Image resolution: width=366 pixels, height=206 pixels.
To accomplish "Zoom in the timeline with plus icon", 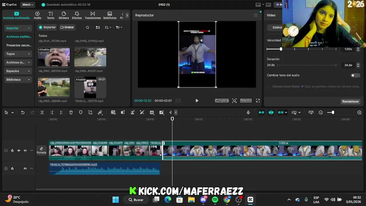I will coord(359,112).
